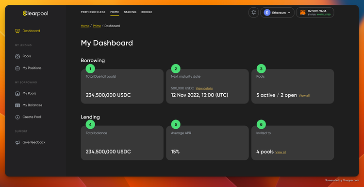Open the Staking tab

(x=130, y=12)
